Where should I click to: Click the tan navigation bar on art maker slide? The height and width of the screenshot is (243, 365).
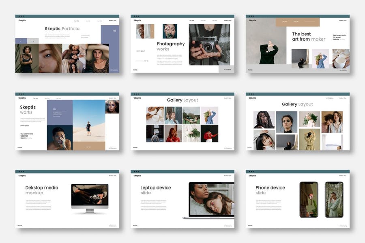298,22
